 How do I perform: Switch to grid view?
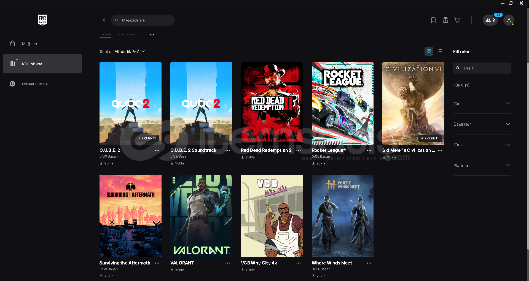pos(429,51)
